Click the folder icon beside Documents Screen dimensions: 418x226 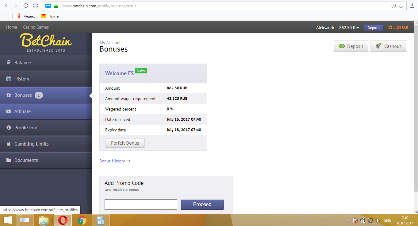point(9,160)
